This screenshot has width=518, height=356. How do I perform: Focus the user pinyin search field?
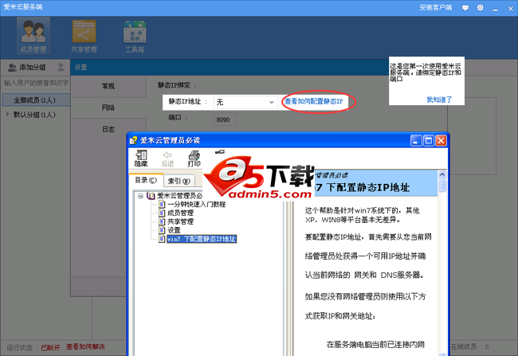pos(36,83)
